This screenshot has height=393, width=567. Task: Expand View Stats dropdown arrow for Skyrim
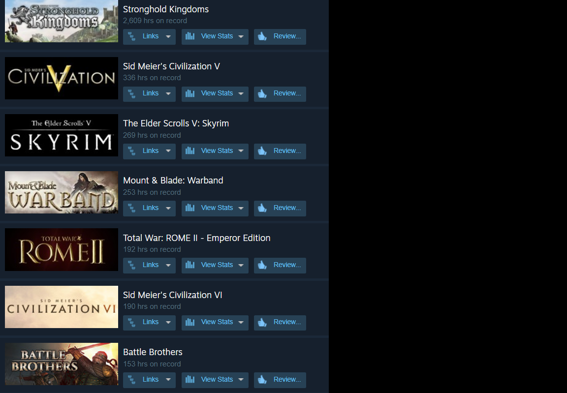click(241, 151)
